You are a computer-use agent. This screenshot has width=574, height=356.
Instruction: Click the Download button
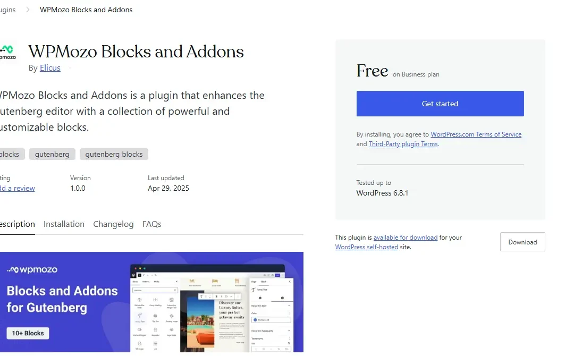point(522,242)
